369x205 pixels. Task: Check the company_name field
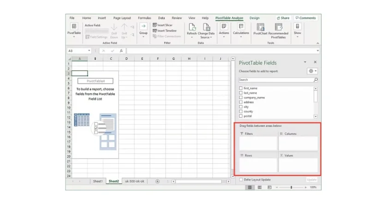(x=241, y=97)
